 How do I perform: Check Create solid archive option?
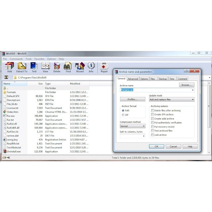click(x=152, y=119)
